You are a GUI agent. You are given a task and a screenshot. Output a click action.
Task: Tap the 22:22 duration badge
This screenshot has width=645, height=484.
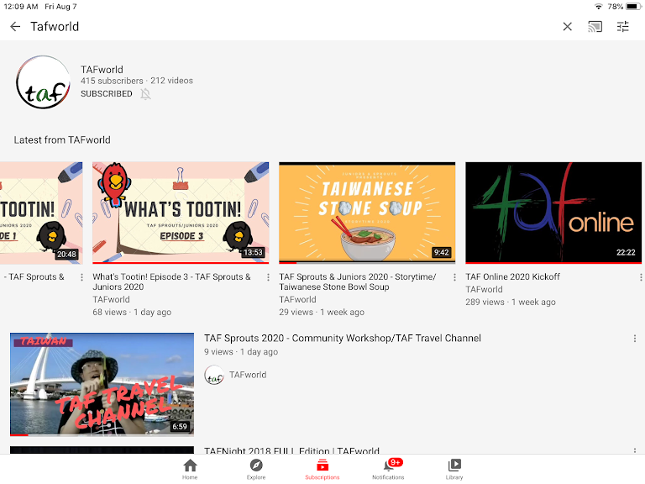(x=626, y=252)
